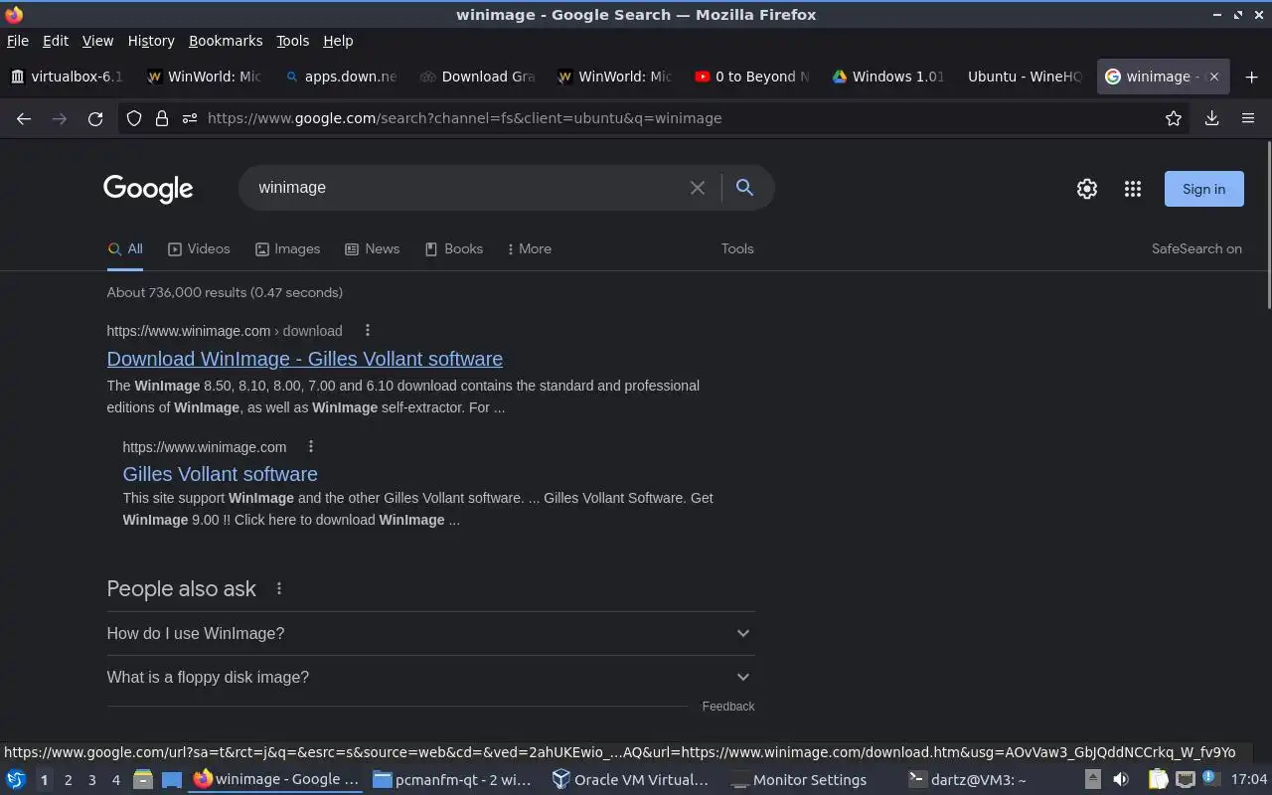Screen dimensions: 1272x795
Task: Go back to the previous page
Action: click(x=24, y=118)
